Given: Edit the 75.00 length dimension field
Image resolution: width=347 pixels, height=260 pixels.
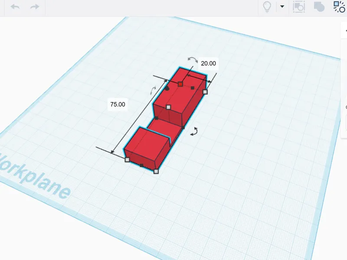Looking at the screenshot, I should tap(118, 104).
